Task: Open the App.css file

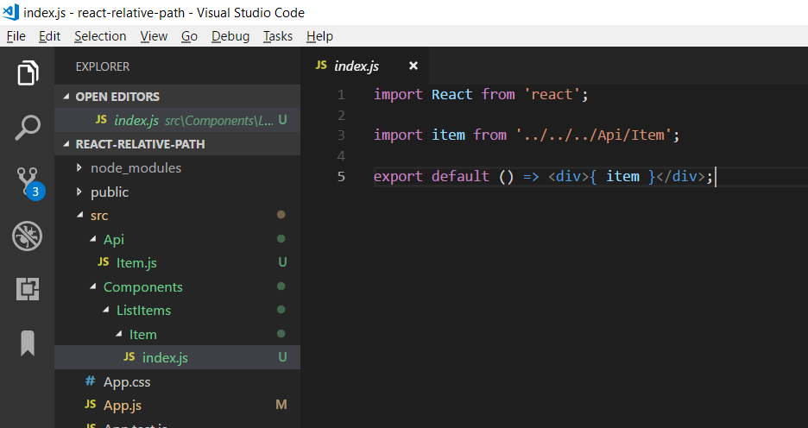Action: point(177,381)
